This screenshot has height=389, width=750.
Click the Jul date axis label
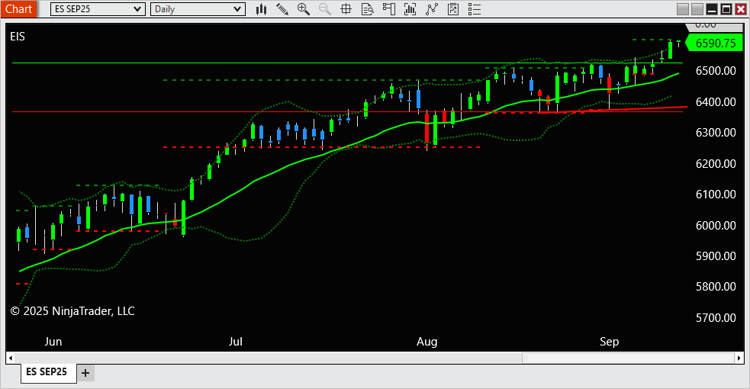pos(235,342)
